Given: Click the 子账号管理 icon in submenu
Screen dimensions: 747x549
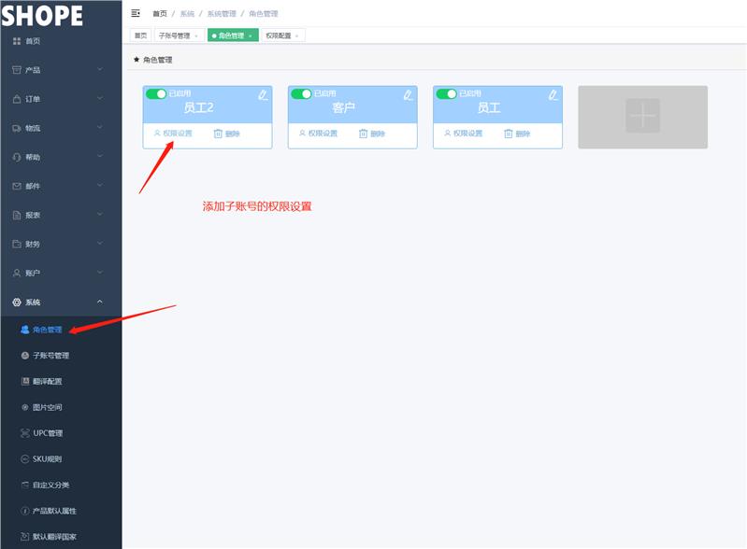Looking at the screenshot, I should tap(24, 356).
